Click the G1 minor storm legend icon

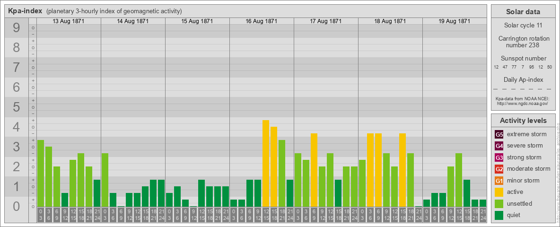(x=499, y=181)
